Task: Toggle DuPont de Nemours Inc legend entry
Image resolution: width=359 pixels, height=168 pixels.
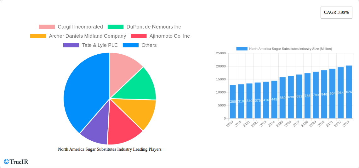Action: coord(144,27)
